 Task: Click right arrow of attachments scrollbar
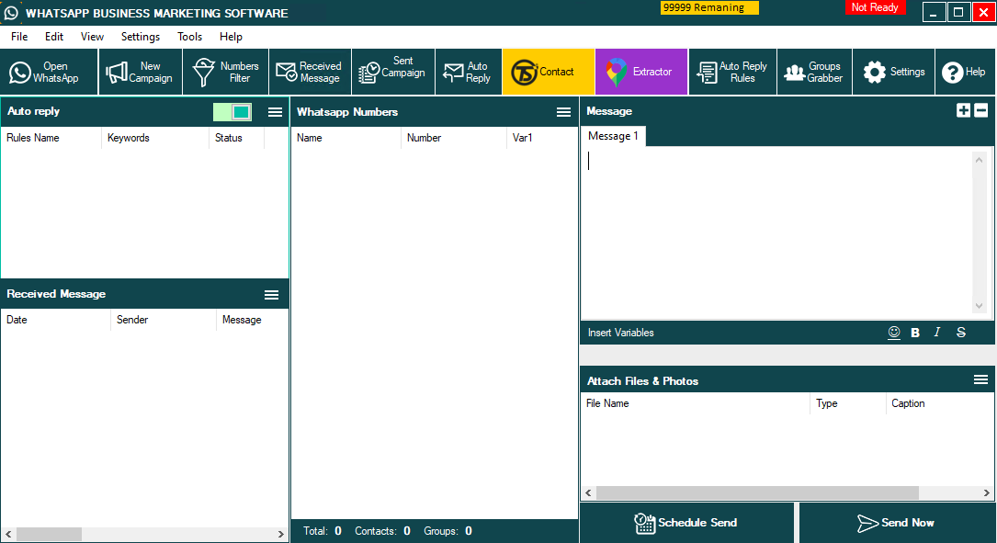[987, 492]
